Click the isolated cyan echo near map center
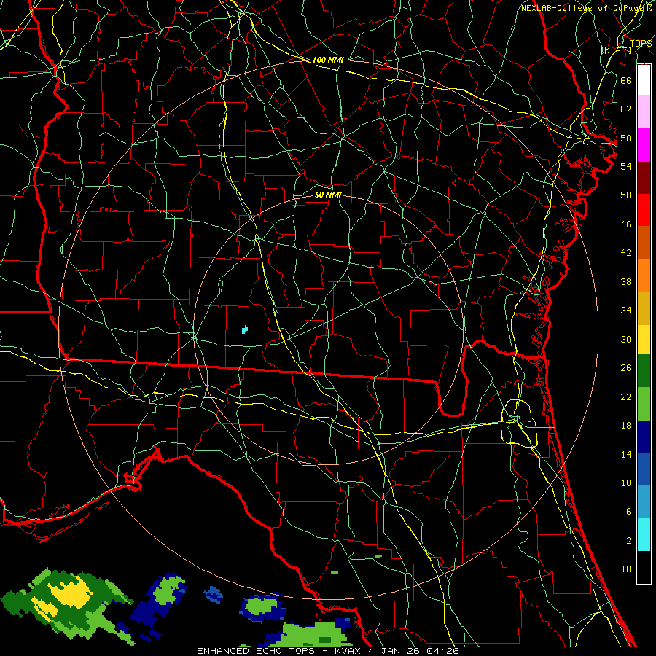This screenshot has width=656, height=656. coord(245,329)
